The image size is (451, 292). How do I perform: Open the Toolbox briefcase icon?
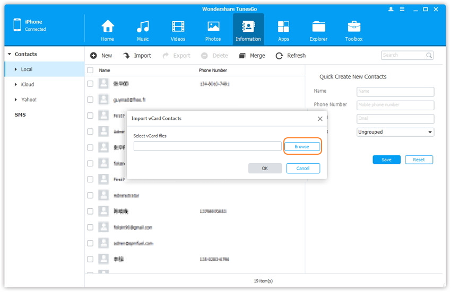[354, 27]
